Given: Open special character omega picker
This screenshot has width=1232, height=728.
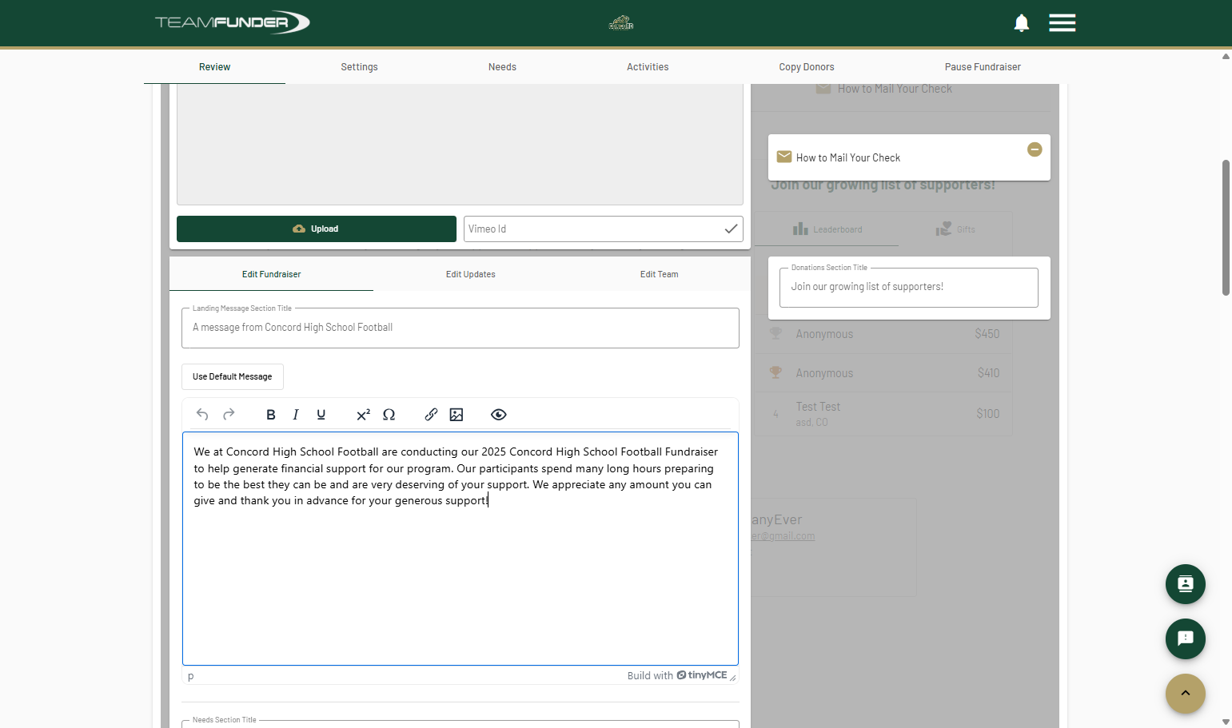Looking at the screenshot, I should 389,414.
